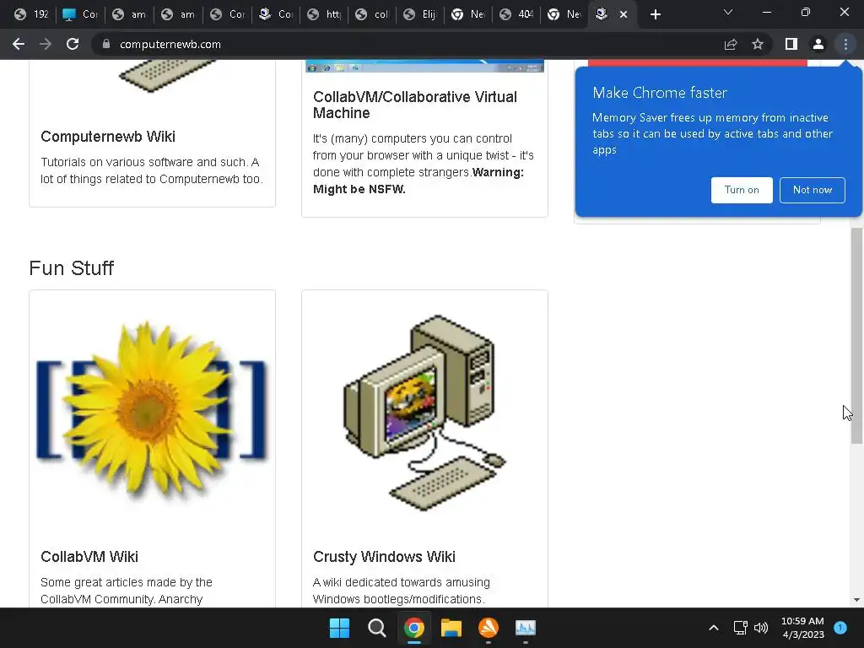The width and height of the screenshot is (864, 648).
Task: Click the Chrome icon in the taskbar
Action: [x=413, y=628]
